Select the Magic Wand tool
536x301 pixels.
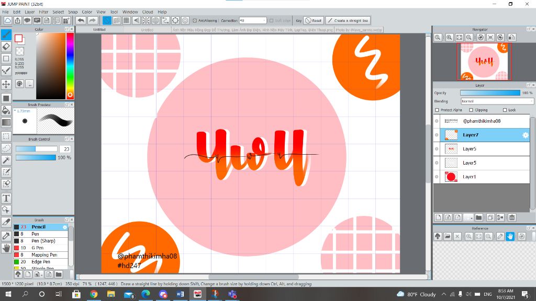[x=6, y=160]
